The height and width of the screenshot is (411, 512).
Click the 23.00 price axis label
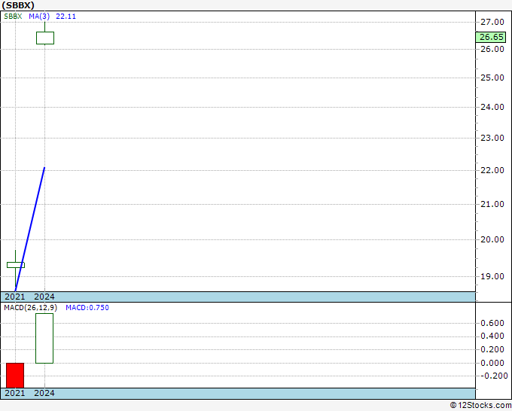(x=492, y=138)
